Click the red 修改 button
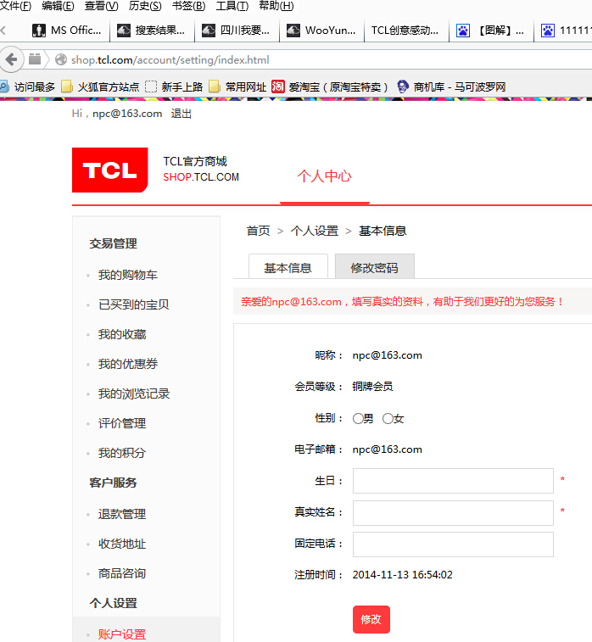This screenshot has height=642, width=592. pyautogui.click(x=371, y=619)
